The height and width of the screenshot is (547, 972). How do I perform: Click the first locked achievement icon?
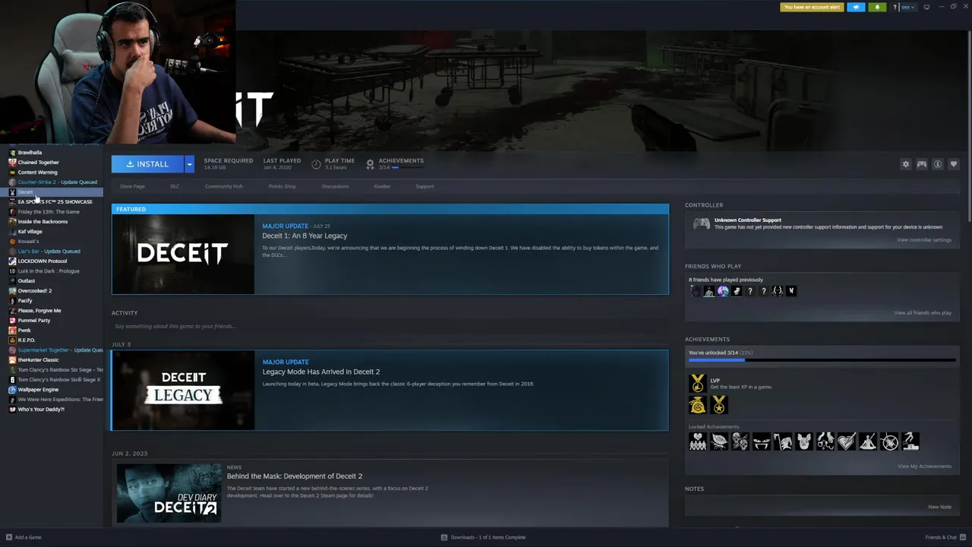(x=697, y=441)
